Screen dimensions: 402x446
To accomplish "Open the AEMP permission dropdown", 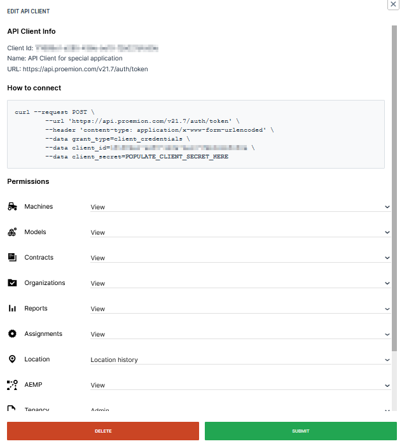I will (x=240, y=385).
